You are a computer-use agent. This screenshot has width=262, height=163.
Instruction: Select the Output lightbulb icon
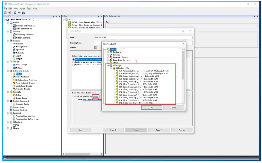click(14, 59)
